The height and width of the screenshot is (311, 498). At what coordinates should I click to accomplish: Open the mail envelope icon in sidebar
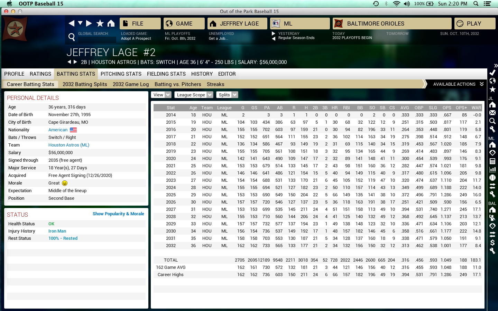pyautogui.click(x=492, y=113)
